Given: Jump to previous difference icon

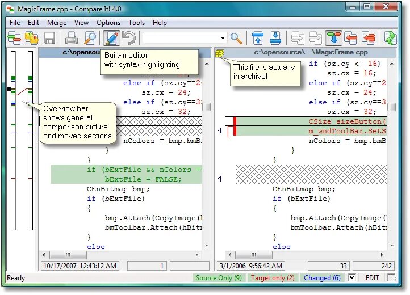Looking at the screenshot, I should point(258,38).
